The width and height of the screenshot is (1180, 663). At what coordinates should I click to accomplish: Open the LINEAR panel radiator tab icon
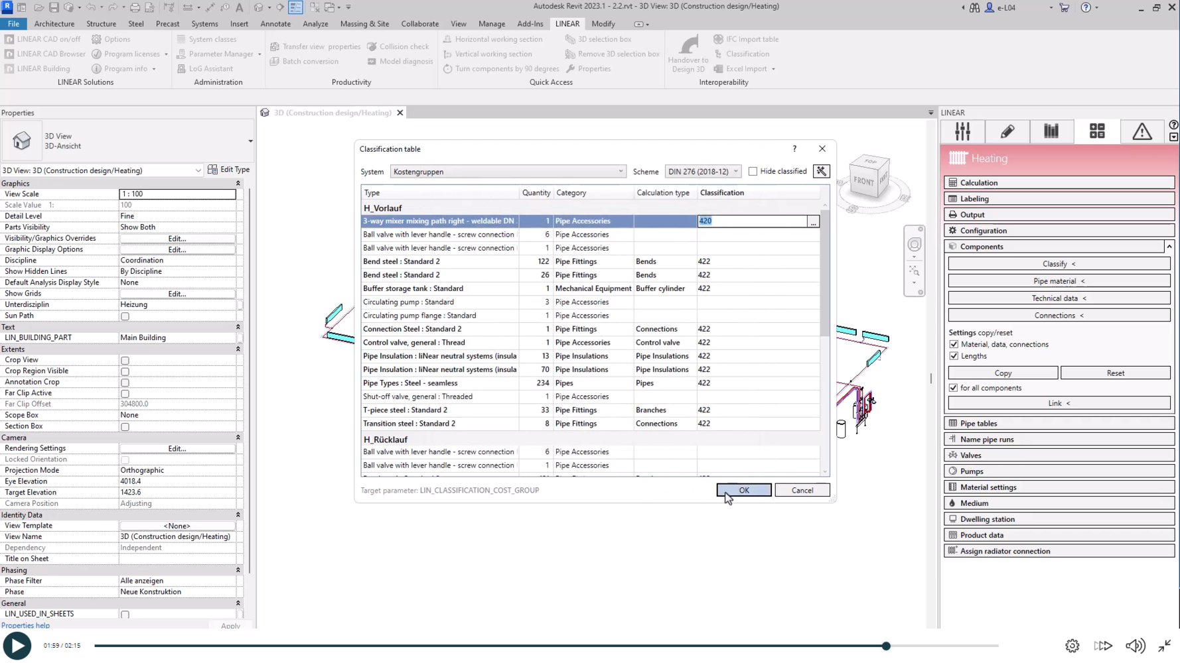1051,131
